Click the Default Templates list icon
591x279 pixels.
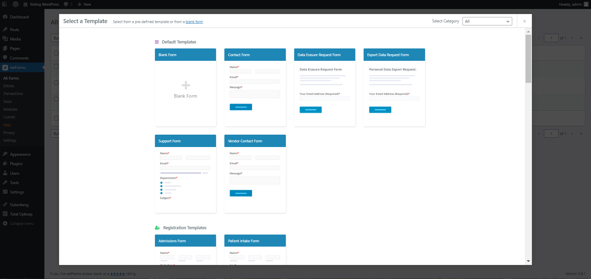[x=157, y=42]
